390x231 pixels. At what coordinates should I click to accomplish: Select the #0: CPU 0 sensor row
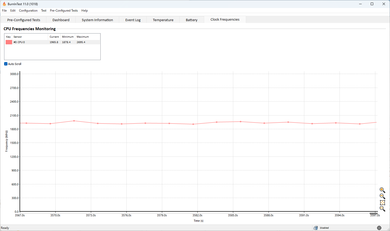coord(31,42)
